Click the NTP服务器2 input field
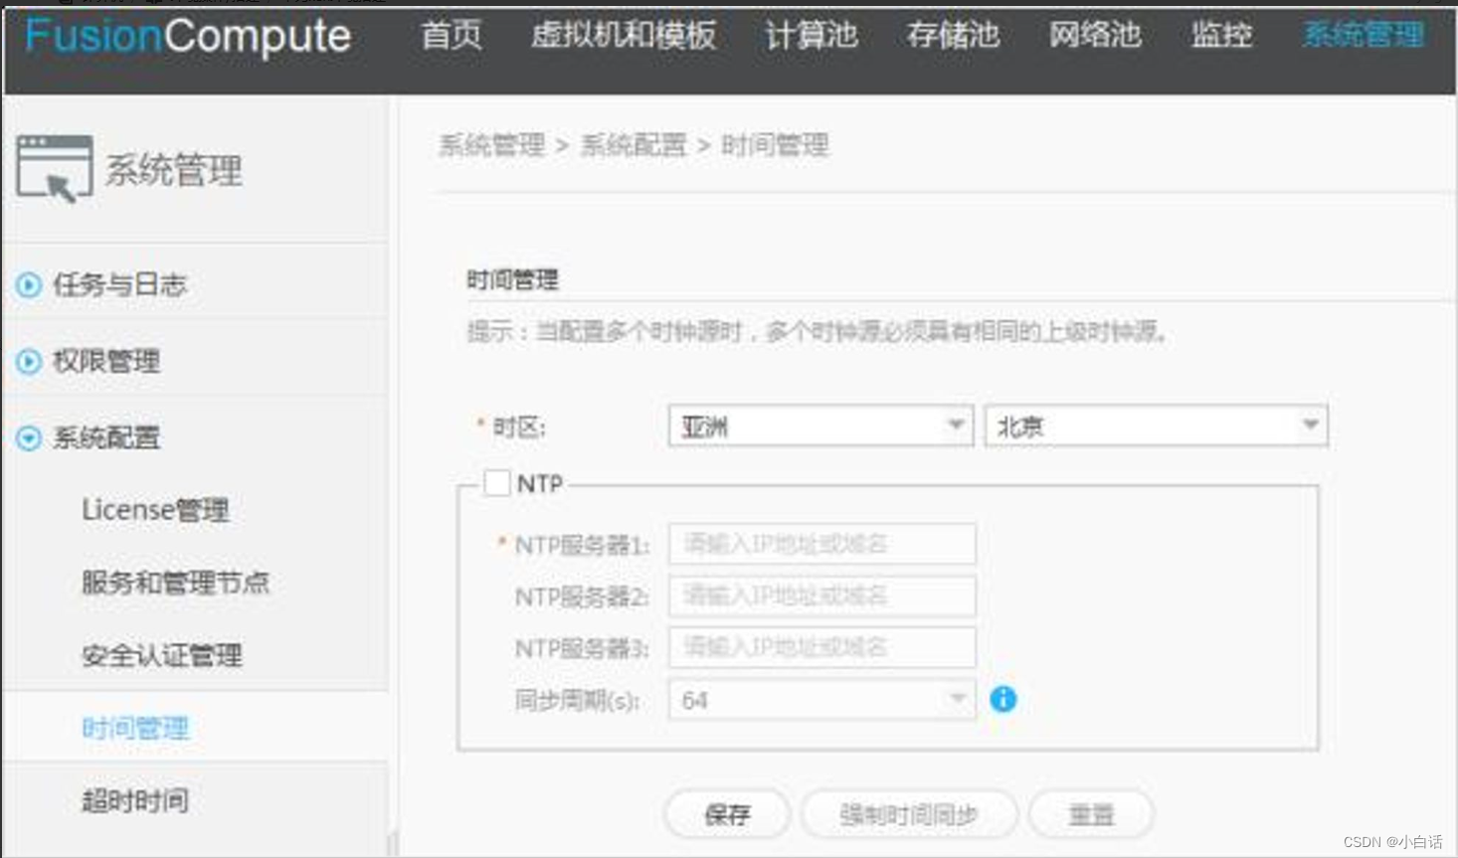The image size is (1458, 858). click(821, 596)
